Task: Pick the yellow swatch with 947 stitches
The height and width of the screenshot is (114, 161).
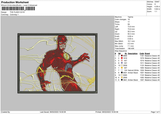Action: (122, 68)
